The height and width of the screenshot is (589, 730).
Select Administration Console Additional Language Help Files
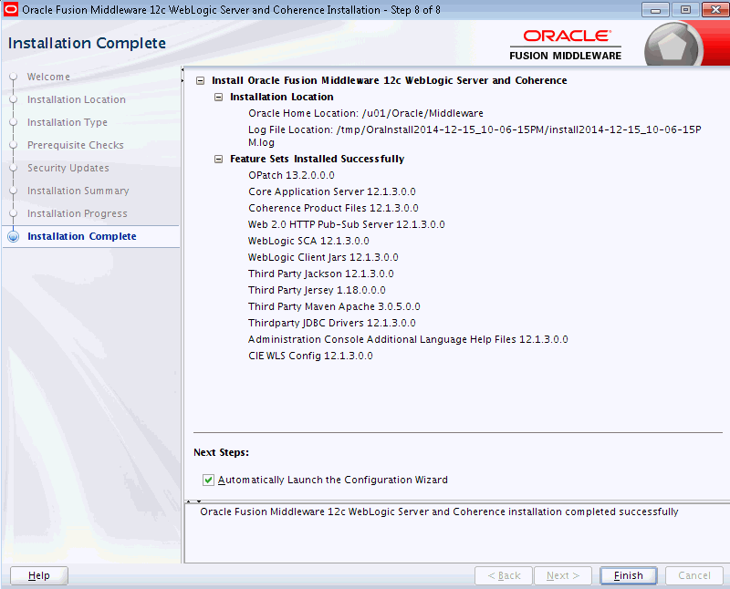pyautogui.click(x=408, y=339)
